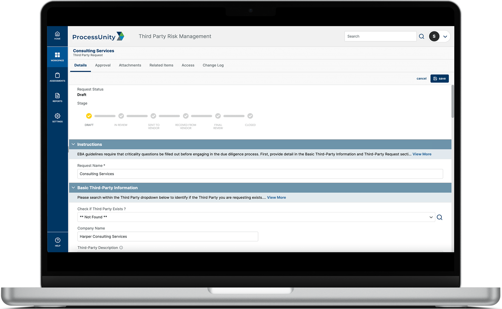Click the Search magnifier icon
The image size is (502, 309).
421,36
